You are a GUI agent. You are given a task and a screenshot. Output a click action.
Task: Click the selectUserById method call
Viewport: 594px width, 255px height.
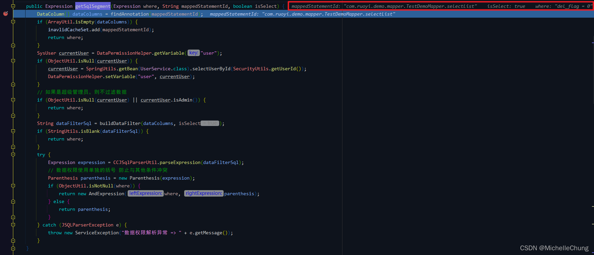211,69
